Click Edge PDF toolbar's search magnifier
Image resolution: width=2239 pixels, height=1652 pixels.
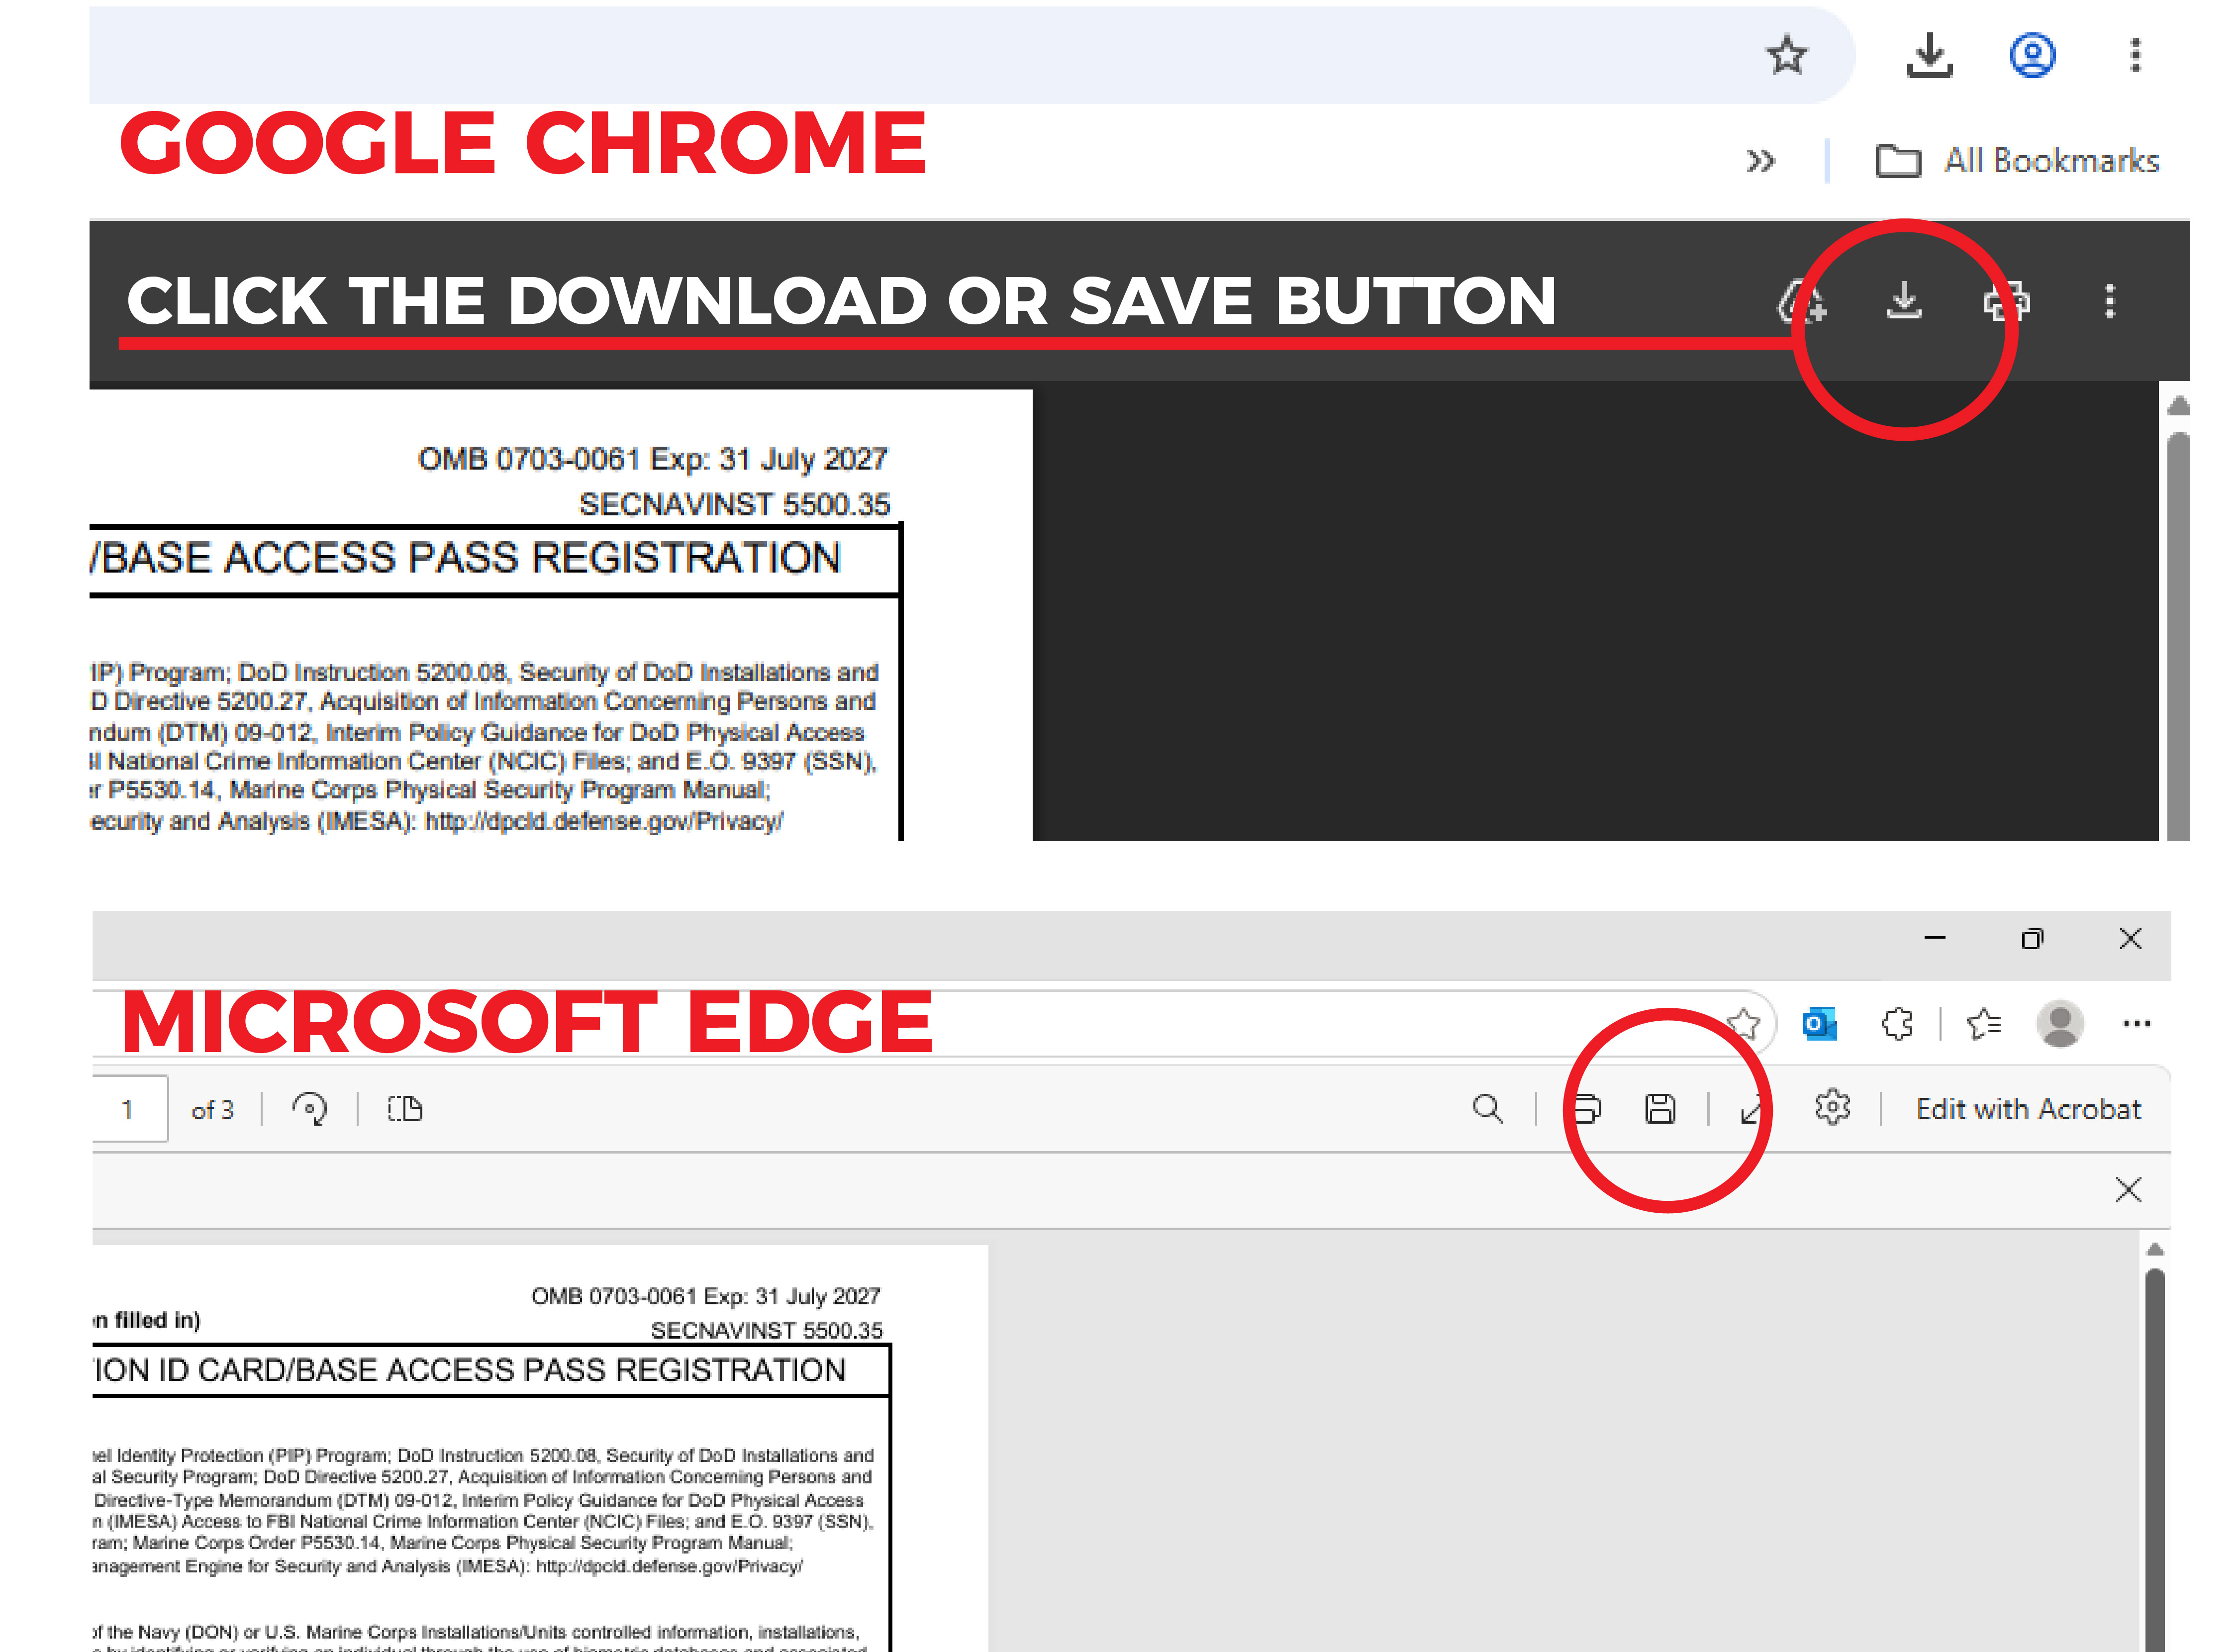1488,1109
